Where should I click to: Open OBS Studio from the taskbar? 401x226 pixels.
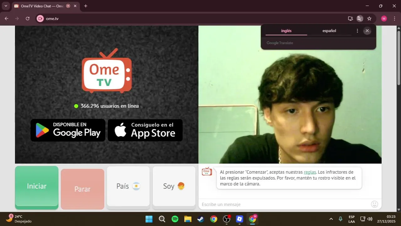[227, 219]
